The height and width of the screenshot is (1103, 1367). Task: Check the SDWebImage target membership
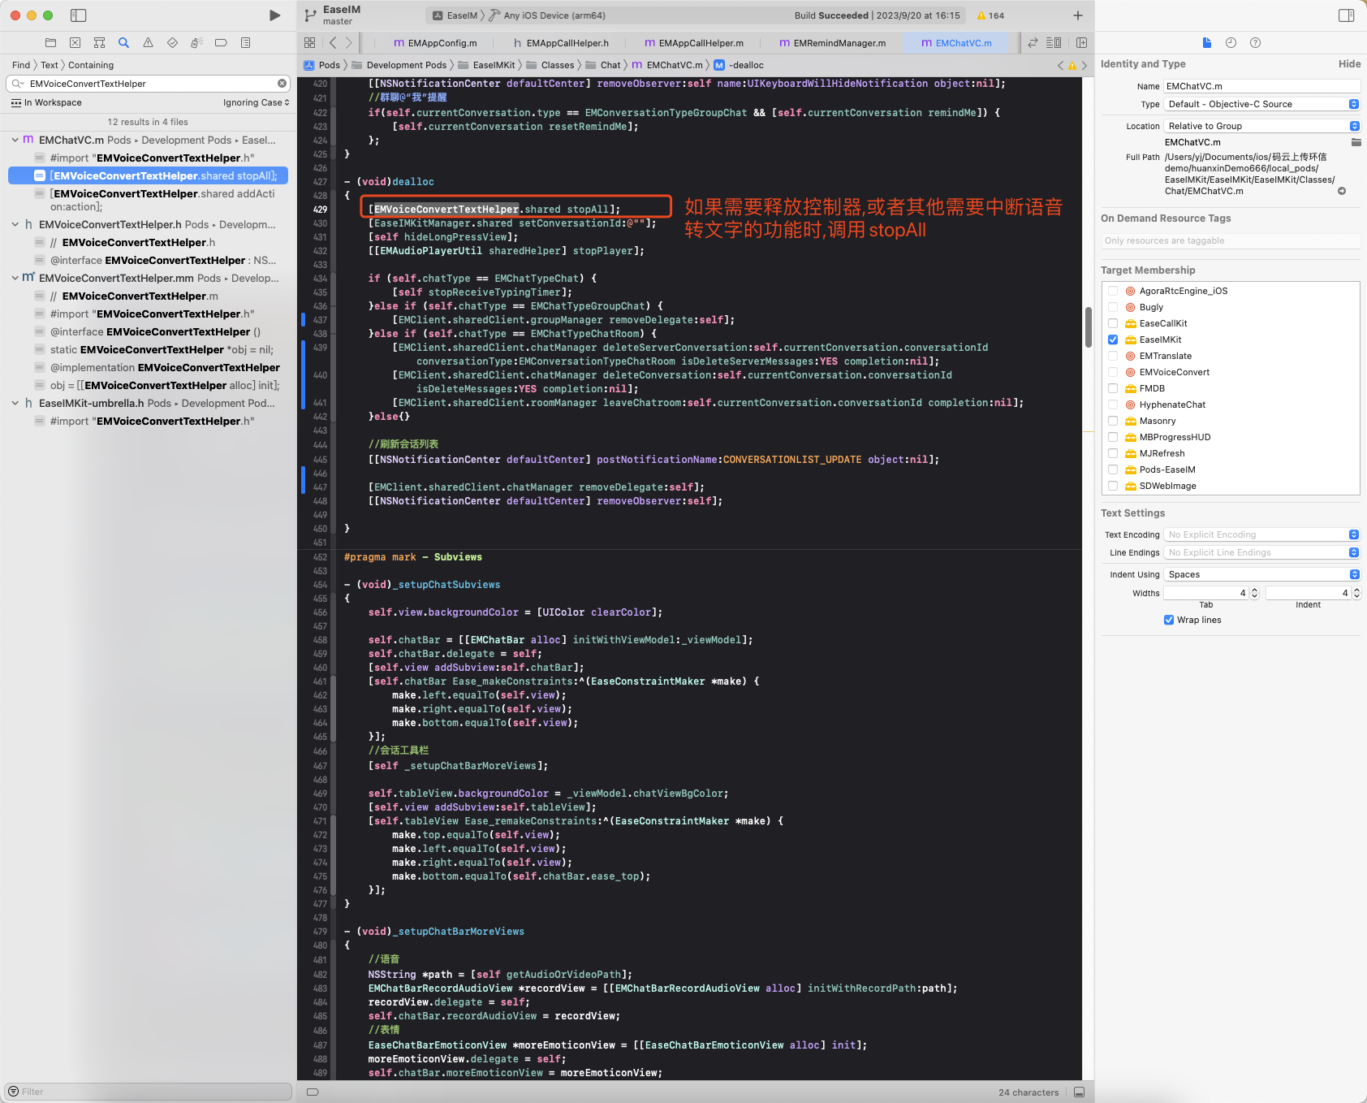[x=1113, y=486]
